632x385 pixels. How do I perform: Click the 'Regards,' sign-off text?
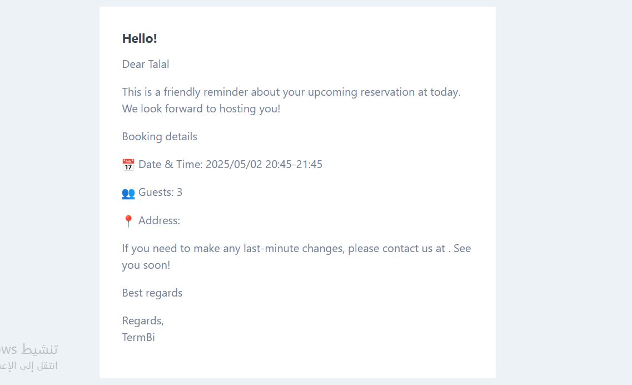(x=143, y=320)
